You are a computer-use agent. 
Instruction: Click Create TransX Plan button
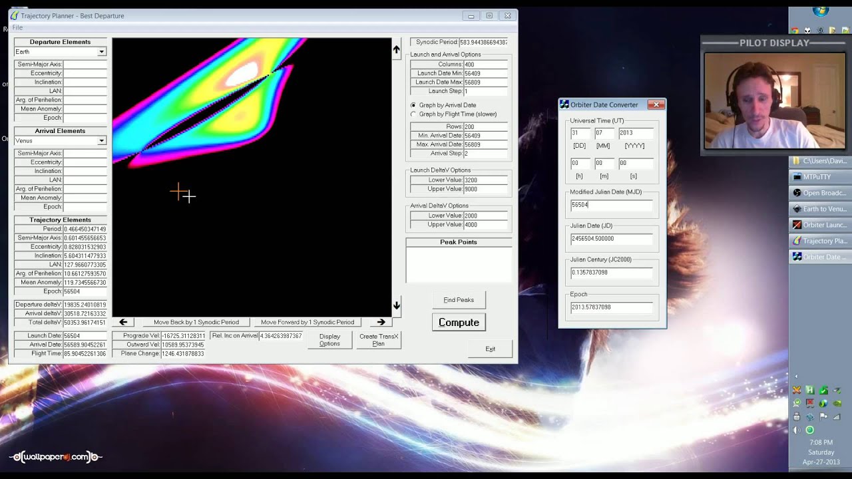[379, 340]
